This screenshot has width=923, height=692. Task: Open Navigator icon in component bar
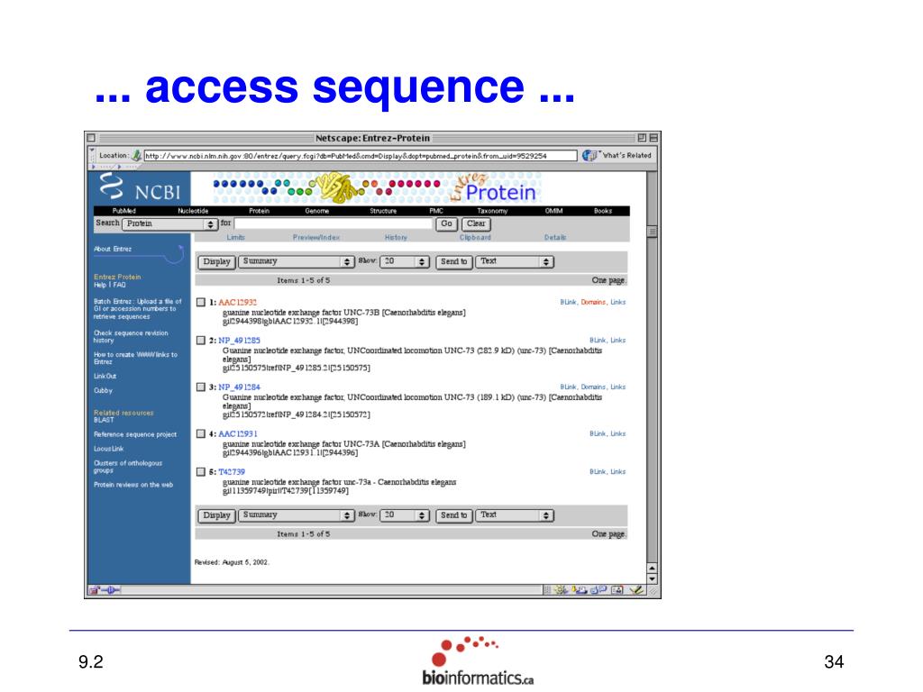(561, 589)
